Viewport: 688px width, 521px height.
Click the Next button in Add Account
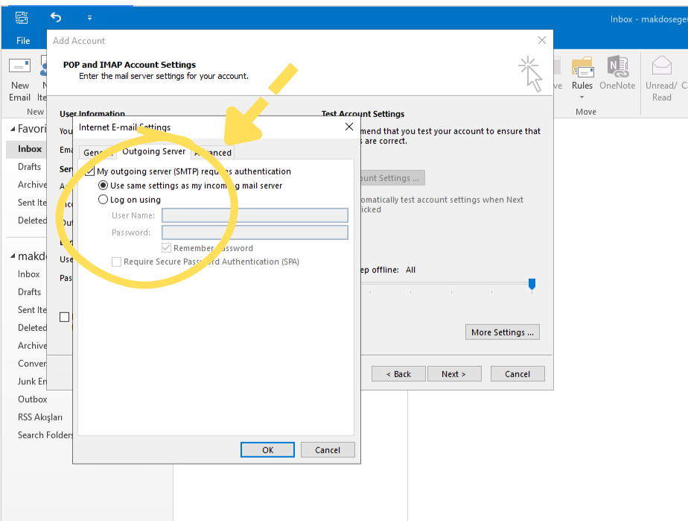point(454,374)
